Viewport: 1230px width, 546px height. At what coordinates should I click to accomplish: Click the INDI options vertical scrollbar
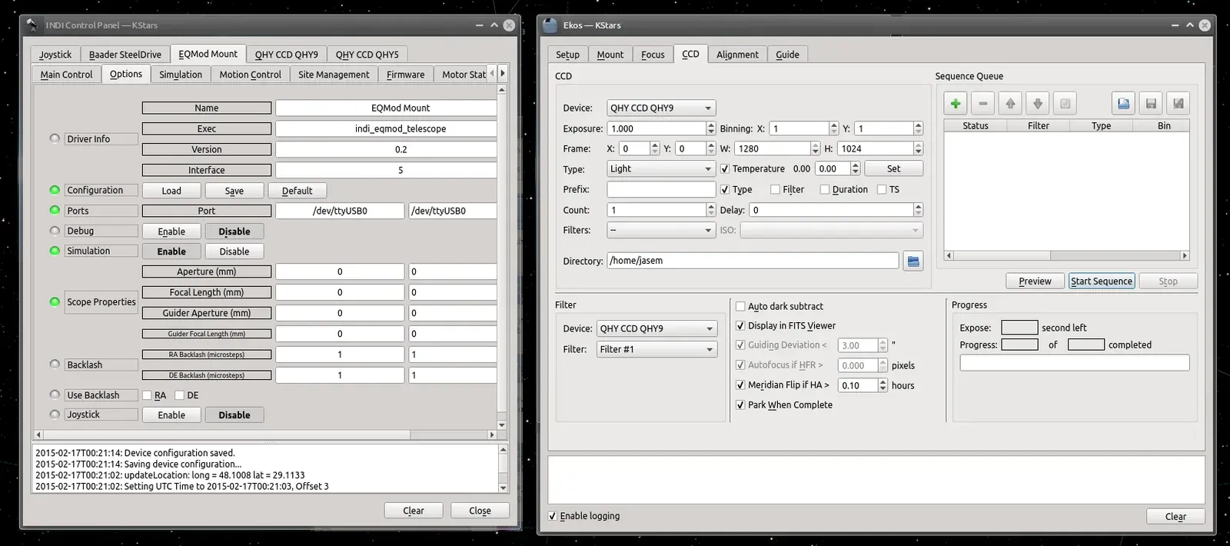502,257
